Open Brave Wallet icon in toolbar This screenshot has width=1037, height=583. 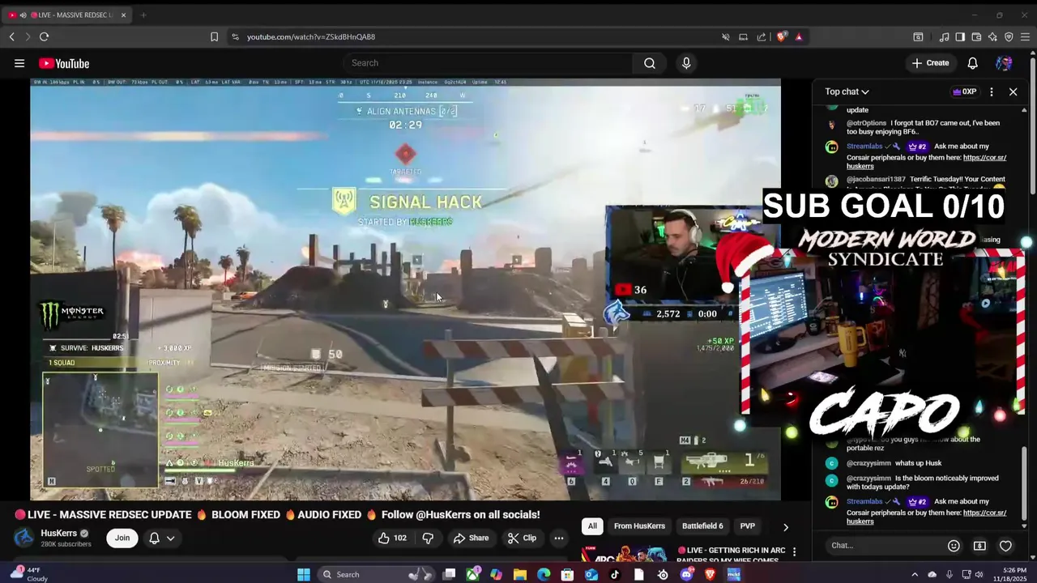(976, 36)
